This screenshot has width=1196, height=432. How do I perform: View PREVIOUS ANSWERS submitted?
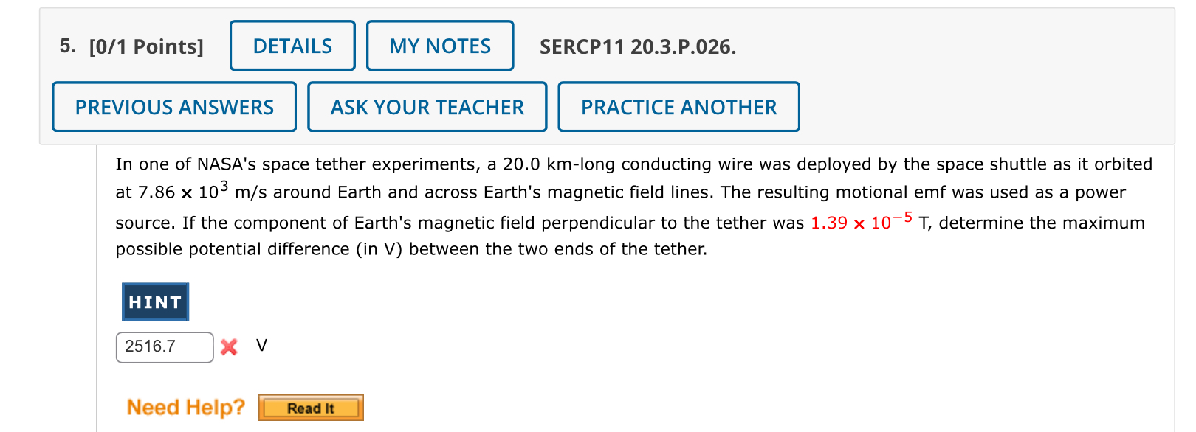pos(173,106)
